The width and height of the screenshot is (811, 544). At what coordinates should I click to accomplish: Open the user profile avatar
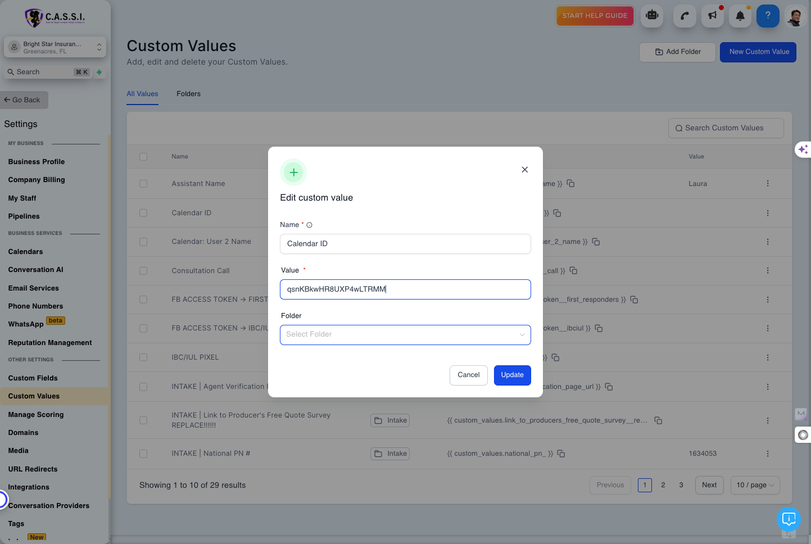(x=795, y=16)
